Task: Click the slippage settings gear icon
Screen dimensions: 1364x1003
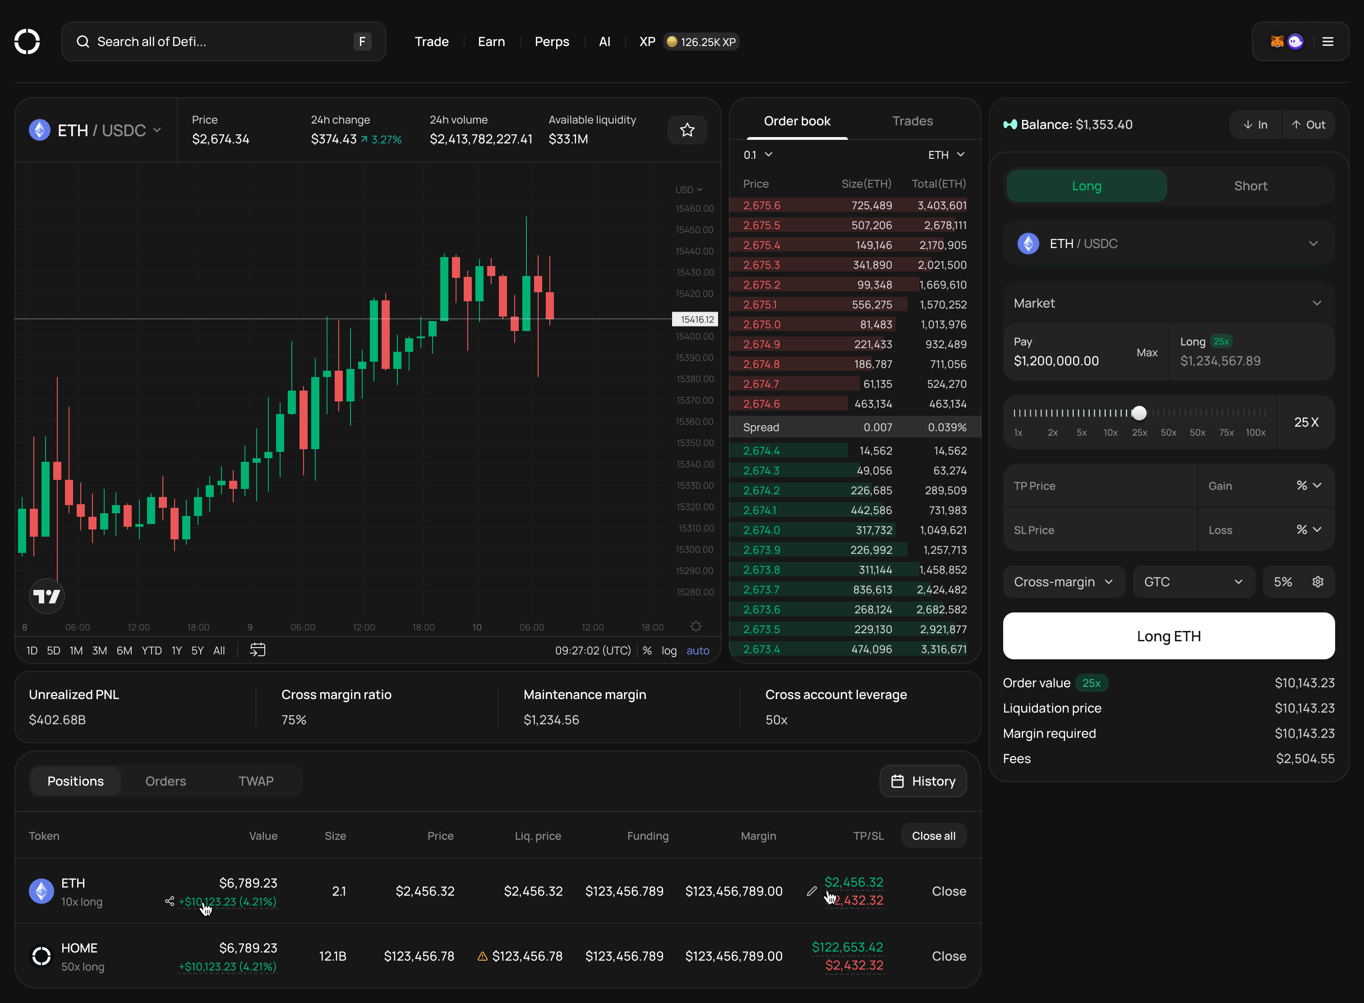Action: tap(1317, 582)
